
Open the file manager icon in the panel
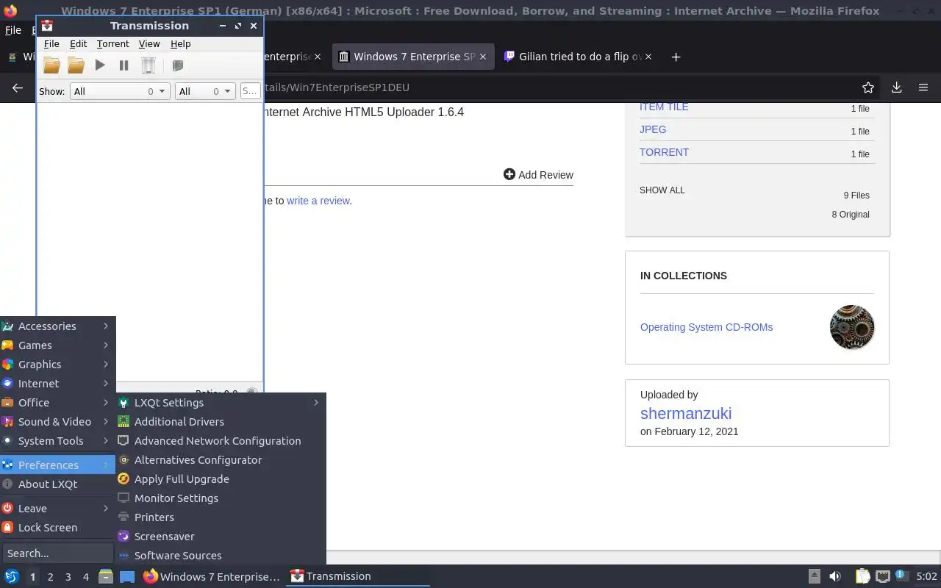[106, 576]
